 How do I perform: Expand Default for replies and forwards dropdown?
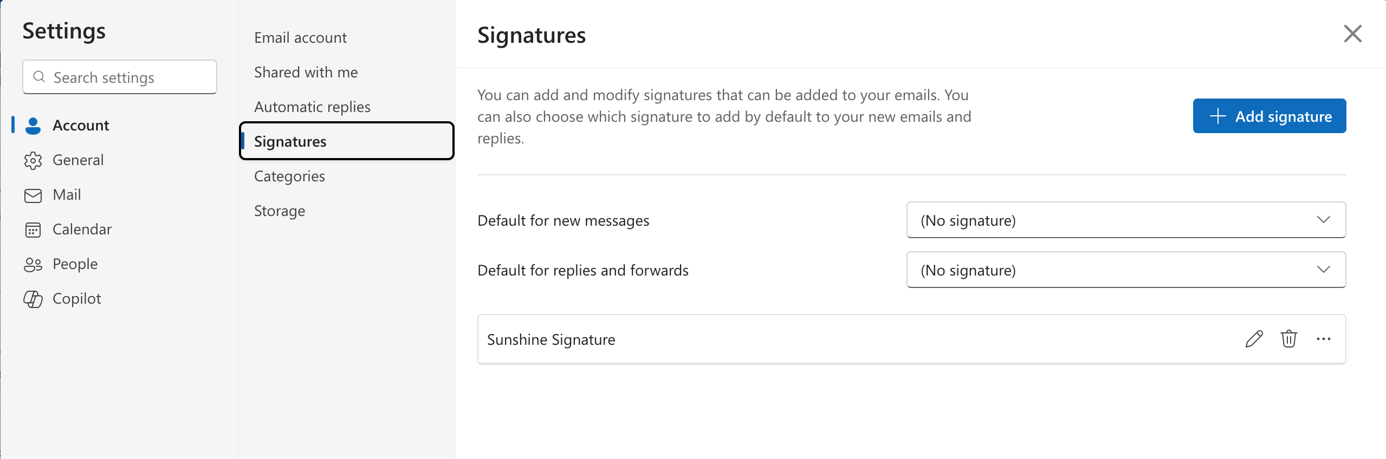[1126, 270]
